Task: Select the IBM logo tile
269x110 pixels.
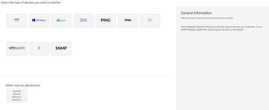Action: pyautogui.click(x=83, y=21)
